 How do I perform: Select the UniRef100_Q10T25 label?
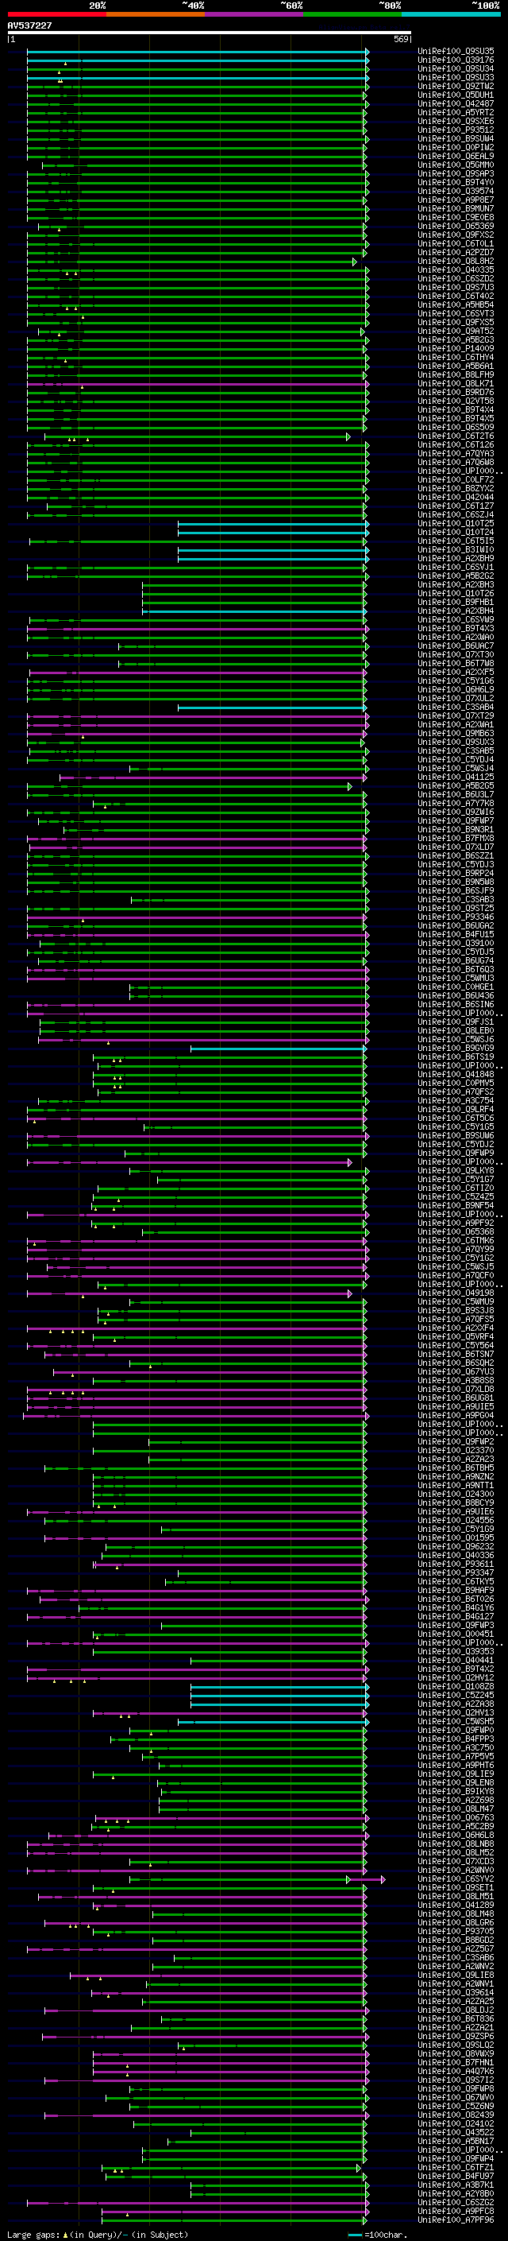pyautogui.click(x=456, y=523)
